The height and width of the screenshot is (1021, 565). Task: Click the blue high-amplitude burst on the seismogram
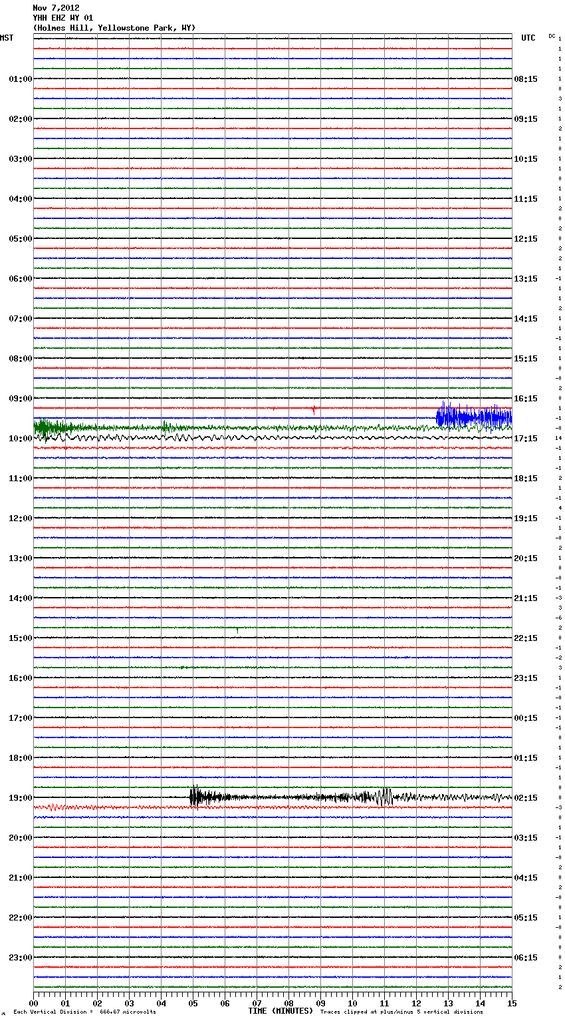tap(473, 417)
